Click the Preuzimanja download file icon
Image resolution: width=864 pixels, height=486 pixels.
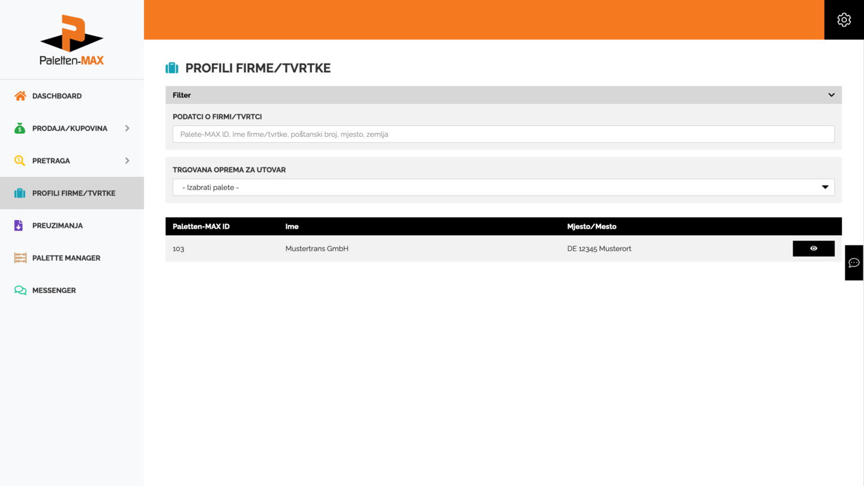pos(19,226)
